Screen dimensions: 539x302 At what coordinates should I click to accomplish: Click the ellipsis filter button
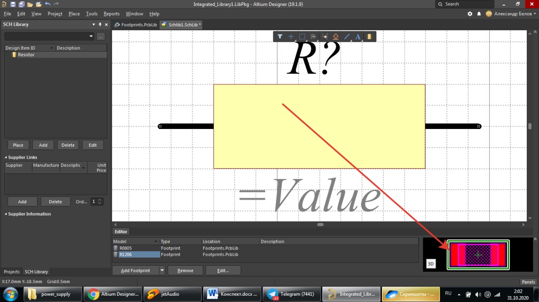click(101, 37)
